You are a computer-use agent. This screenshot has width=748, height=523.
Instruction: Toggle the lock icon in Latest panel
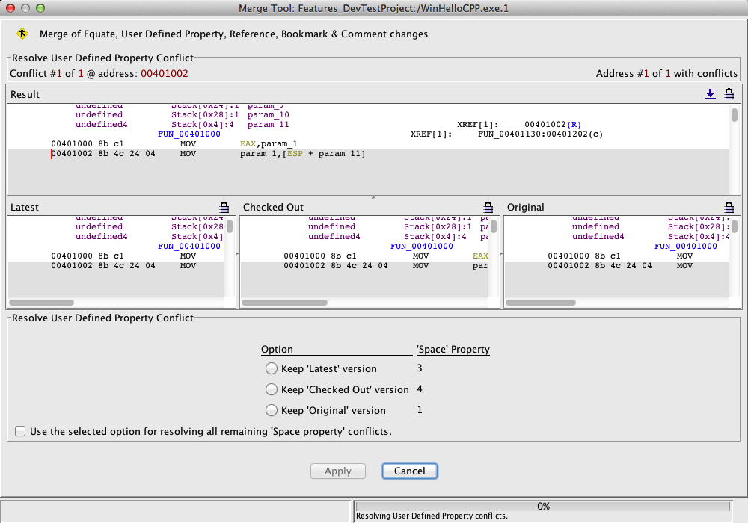[224, 207]
